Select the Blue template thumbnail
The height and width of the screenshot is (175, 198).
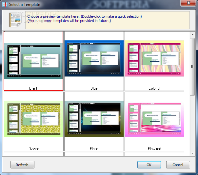(x=94, y=58)
